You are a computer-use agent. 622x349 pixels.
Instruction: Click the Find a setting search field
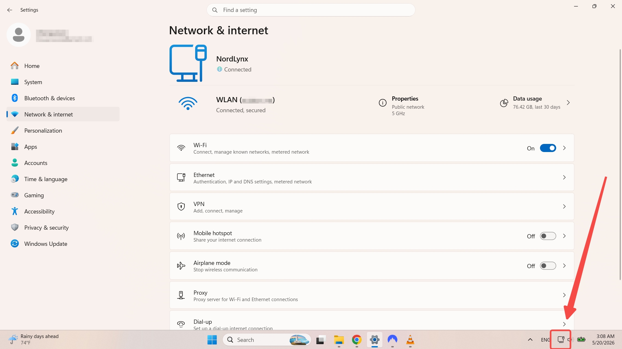click(311, 10)
